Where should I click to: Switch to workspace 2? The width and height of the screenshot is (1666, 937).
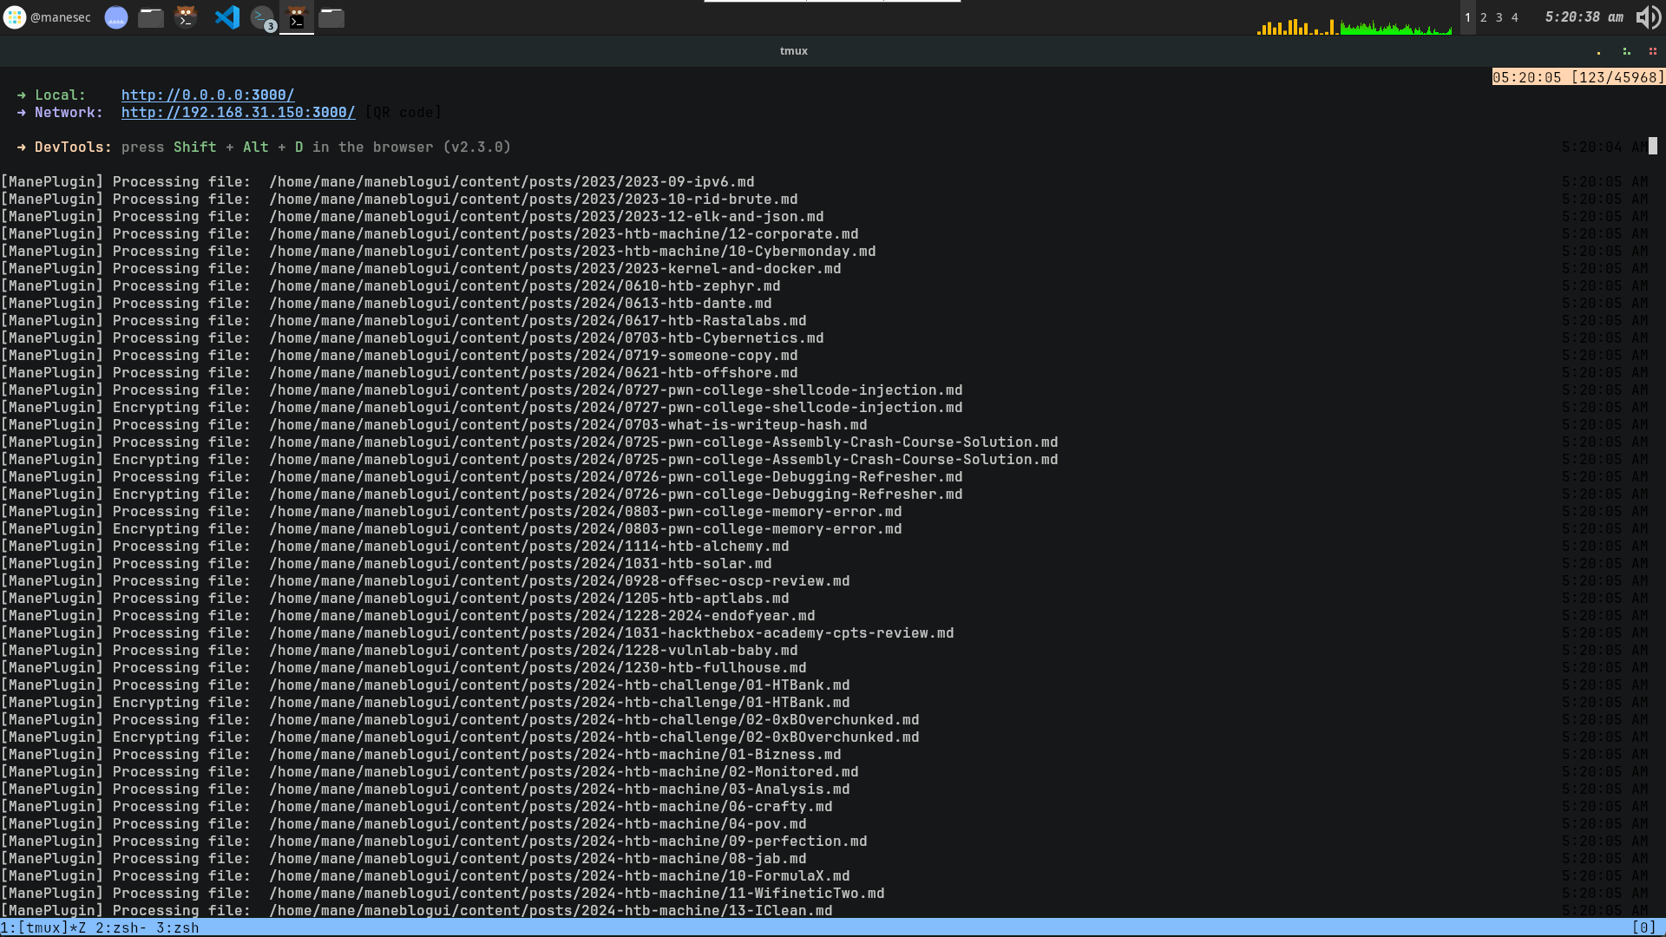point(1484,17)
